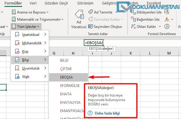The width and height of the screenshot is (181, 119).
Task: Open the Web functions submenu
Action: point(30,77)
